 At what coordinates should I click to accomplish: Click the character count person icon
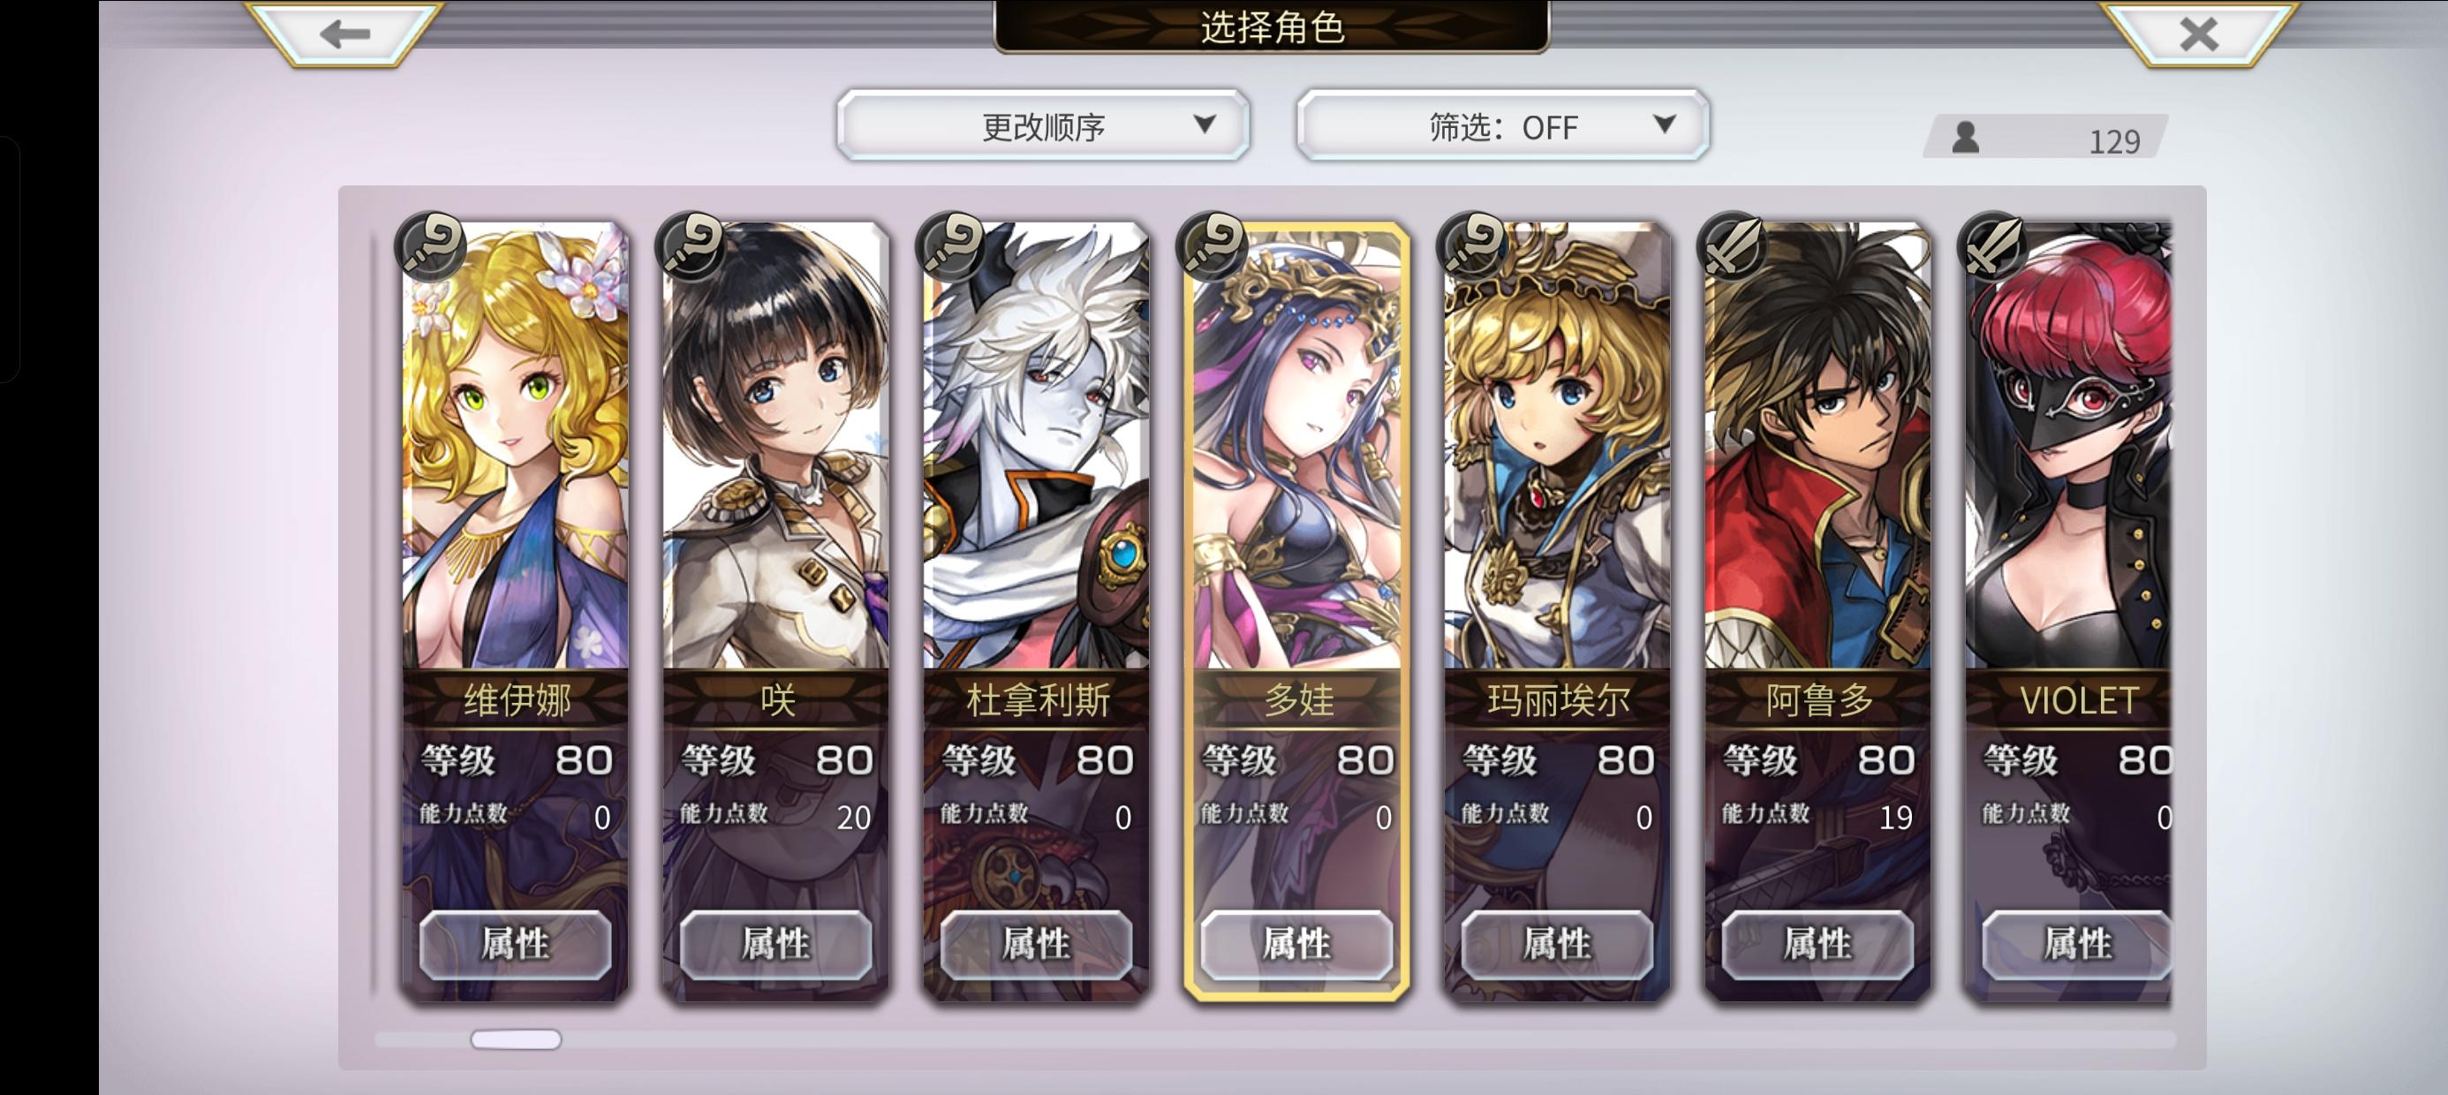1965,138
